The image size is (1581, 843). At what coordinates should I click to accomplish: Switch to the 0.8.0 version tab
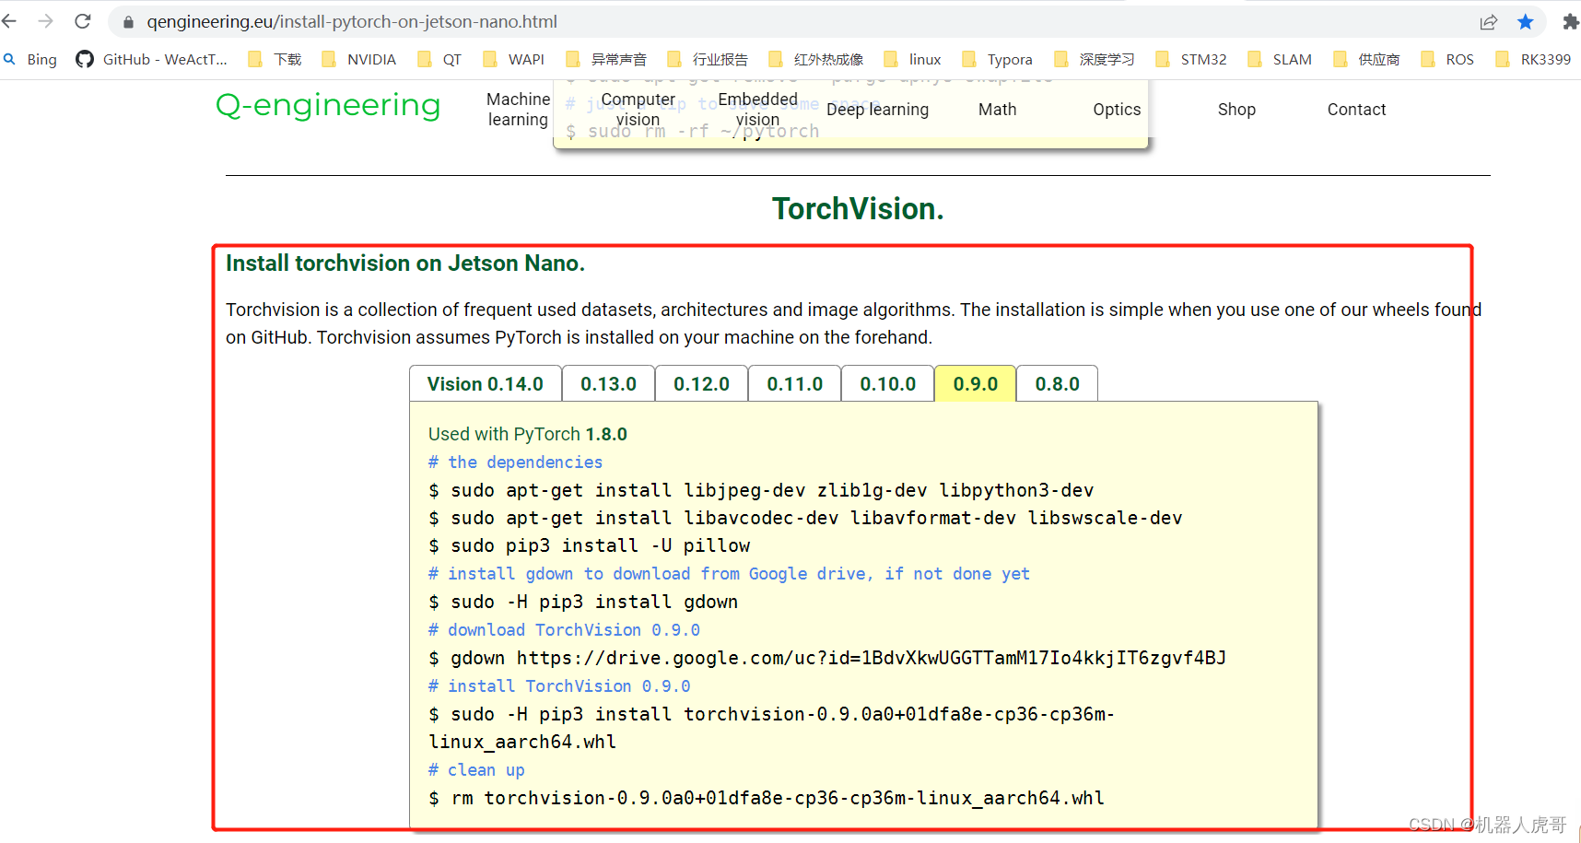point(1057,383)
